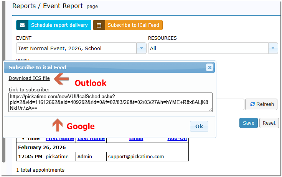
Task: Open the RESOURCES dropdown arrow
Action: (273, 49)
